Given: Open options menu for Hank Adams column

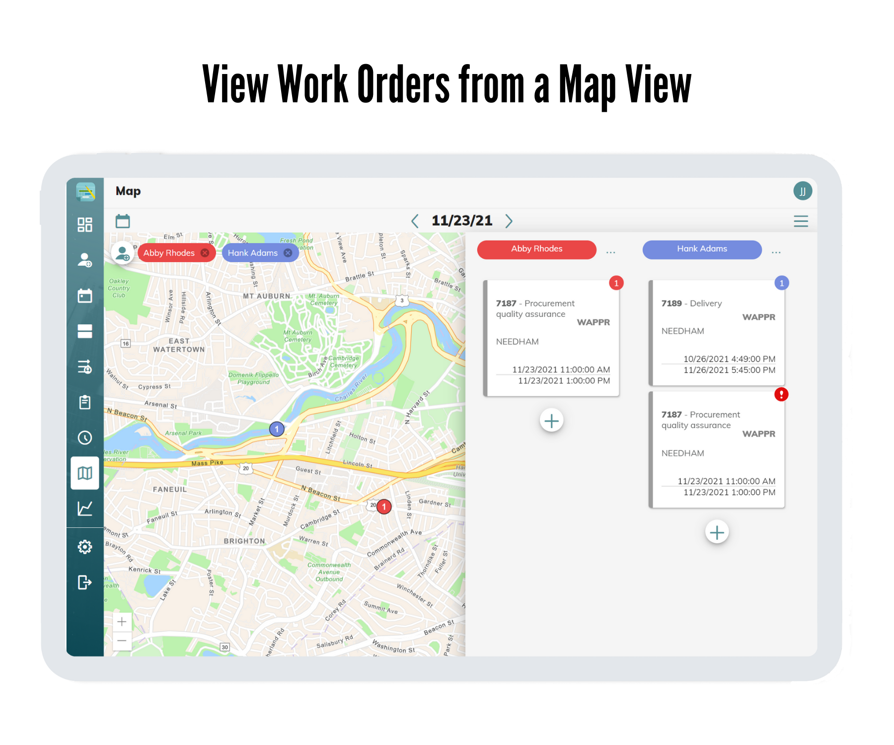Looking at the screenshot, I should tap(776, 252).
